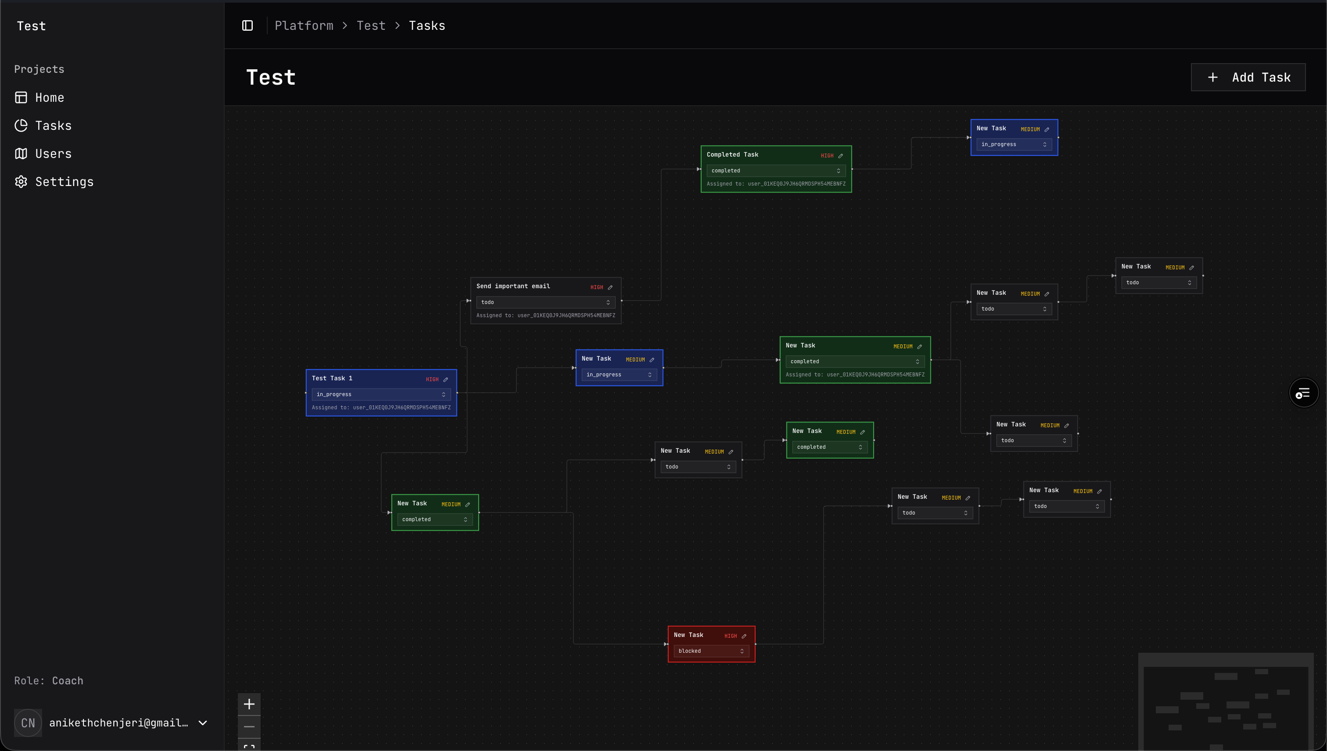The height and width of the screenshot is (751, 1327).
Task: Click edit pencil on Test Task 1
Action: [446, 379]
